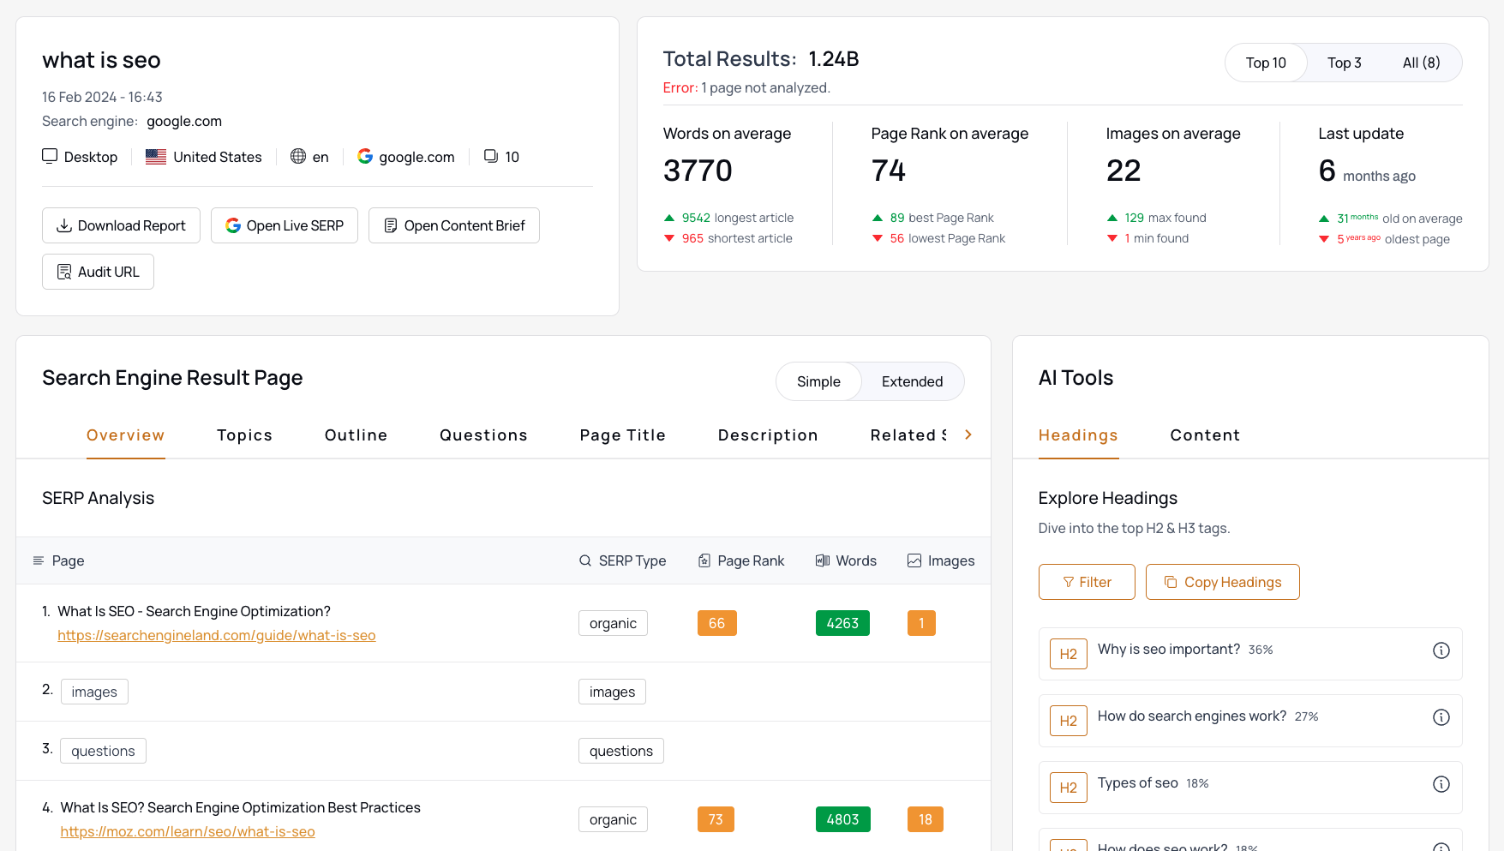
Task: Select the magnifier icon in SERP Type column
Action: (x=584, y=560)
